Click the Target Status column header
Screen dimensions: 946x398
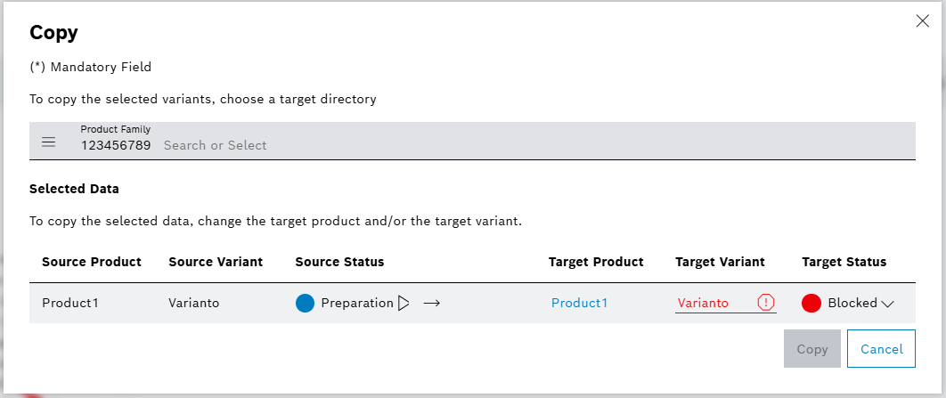[x=844, y=262]
